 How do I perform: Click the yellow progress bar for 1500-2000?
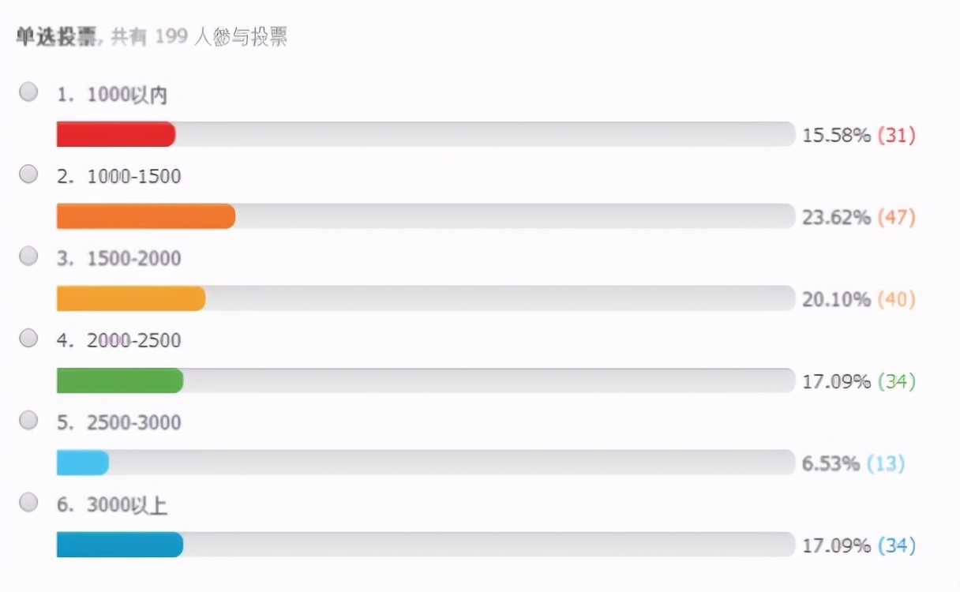tap(130, 298)
